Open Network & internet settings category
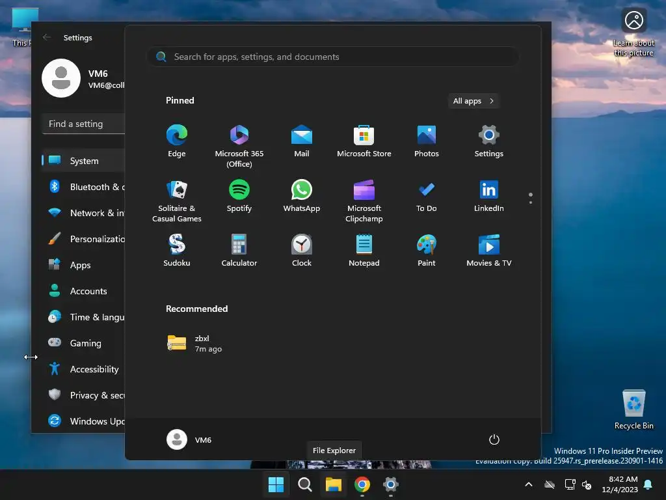The image size is (666, 500). click(x=83, y=213)
